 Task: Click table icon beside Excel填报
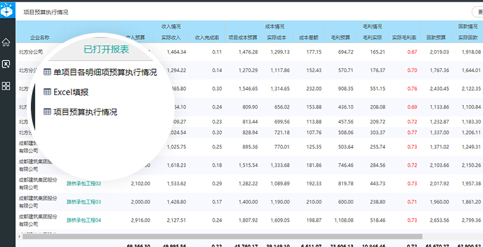click(x=47, y=92)
